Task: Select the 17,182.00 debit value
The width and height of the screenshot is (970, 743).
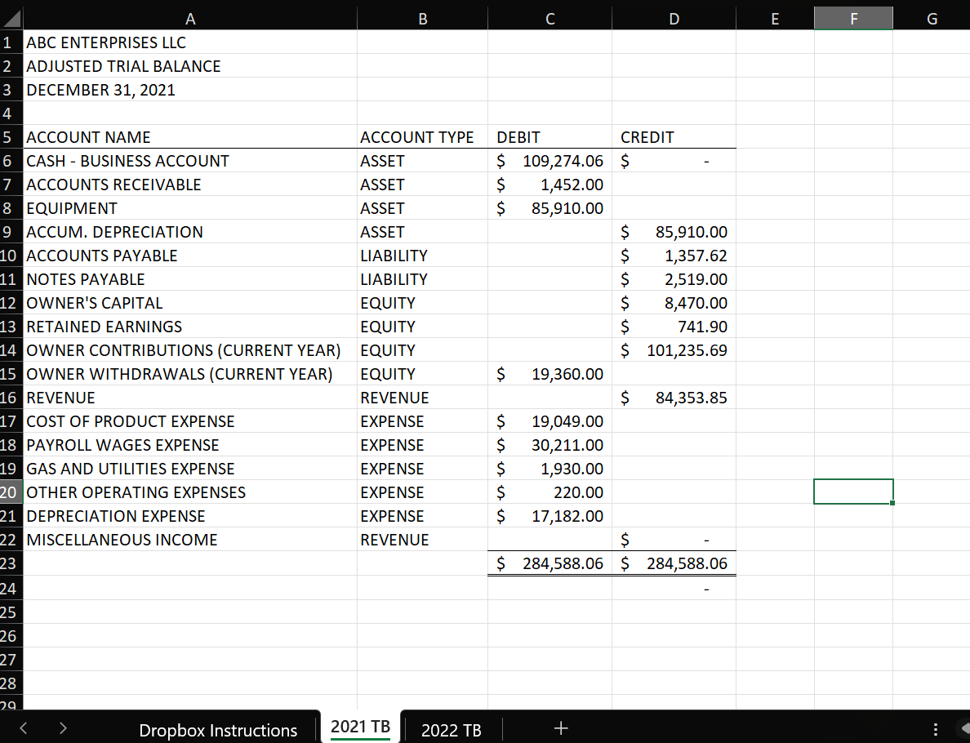Action: (550, 516)
